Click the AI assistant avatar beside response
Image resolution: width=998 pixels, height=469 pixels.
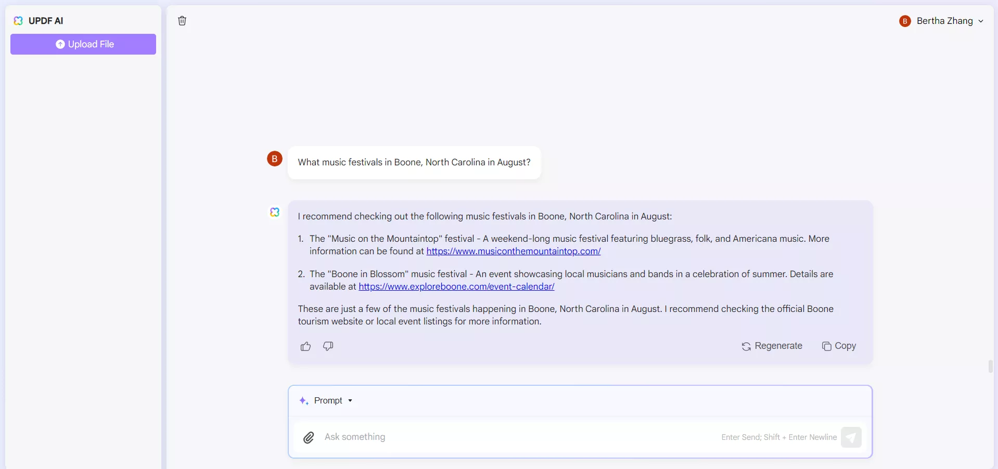[x=275, y=212]
